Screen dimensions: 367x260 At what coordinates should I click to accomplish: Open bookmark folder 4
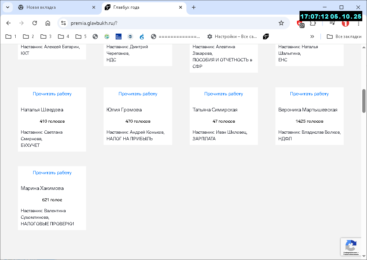(63, 37)
